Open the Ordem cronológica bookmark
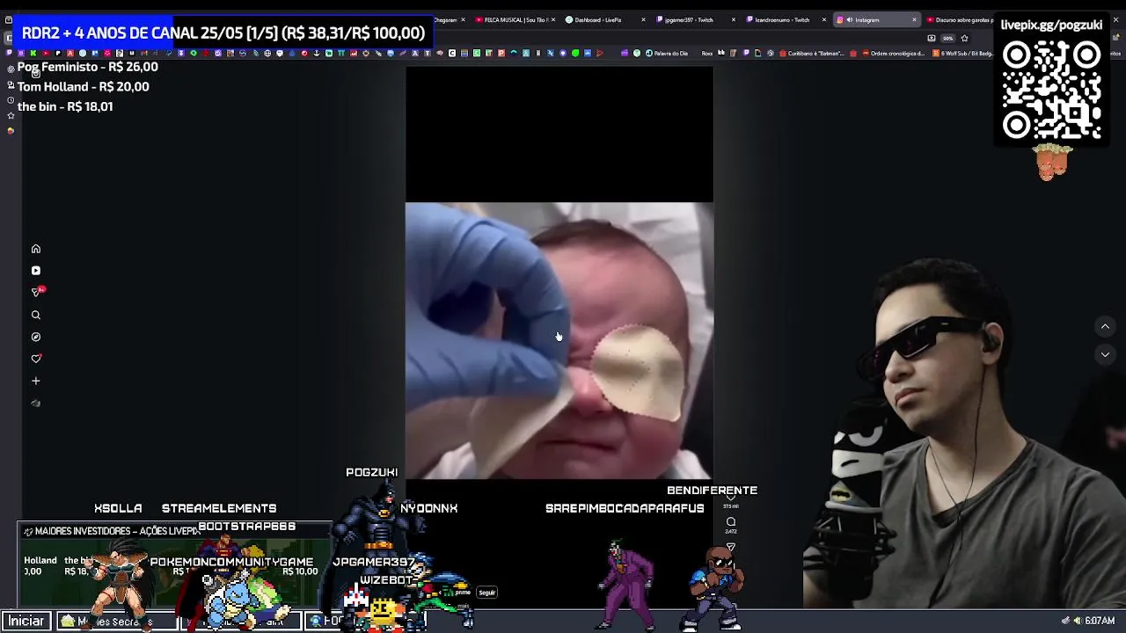Screen dimensions: 1126x633 (893, 53)
